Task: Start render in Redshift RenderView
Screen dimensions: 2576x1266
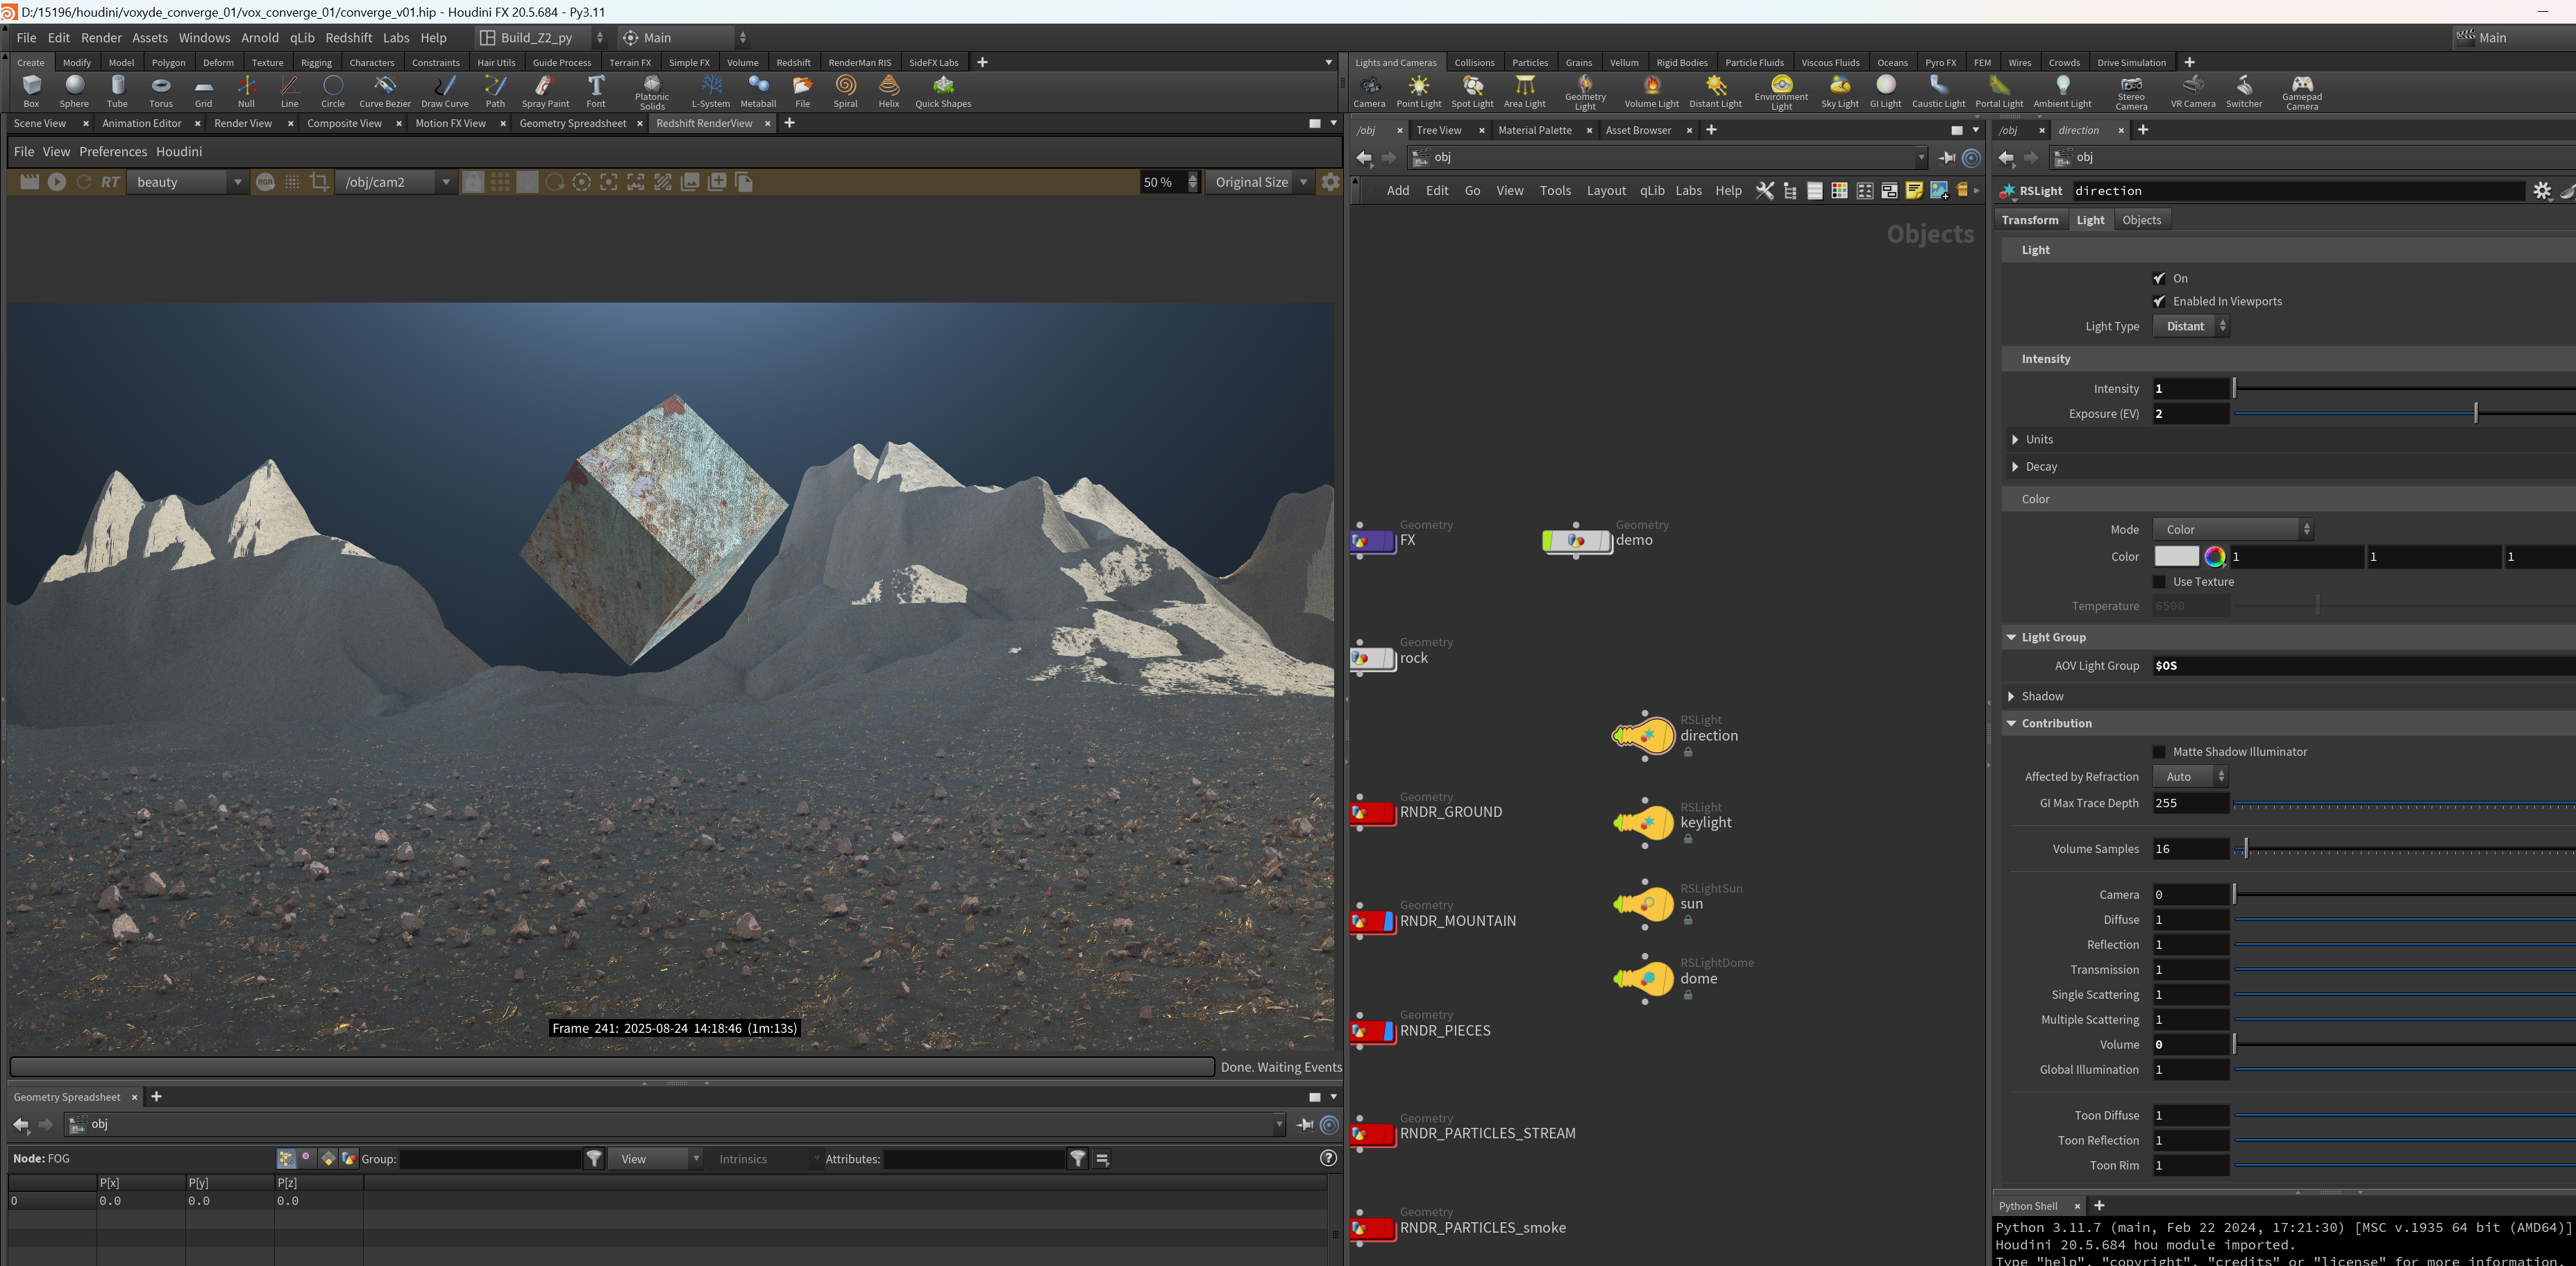Action: point(57,182)
